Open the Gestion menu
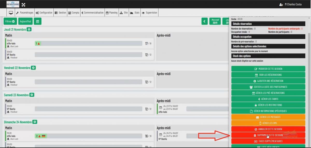 pos(60,13)
